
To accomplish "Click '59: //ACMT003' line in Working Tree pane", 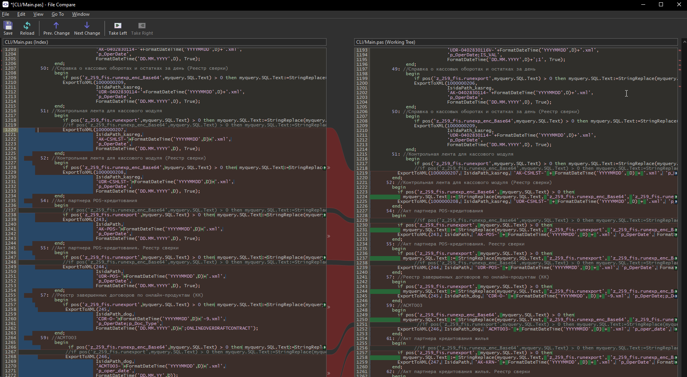I will 404,305.
